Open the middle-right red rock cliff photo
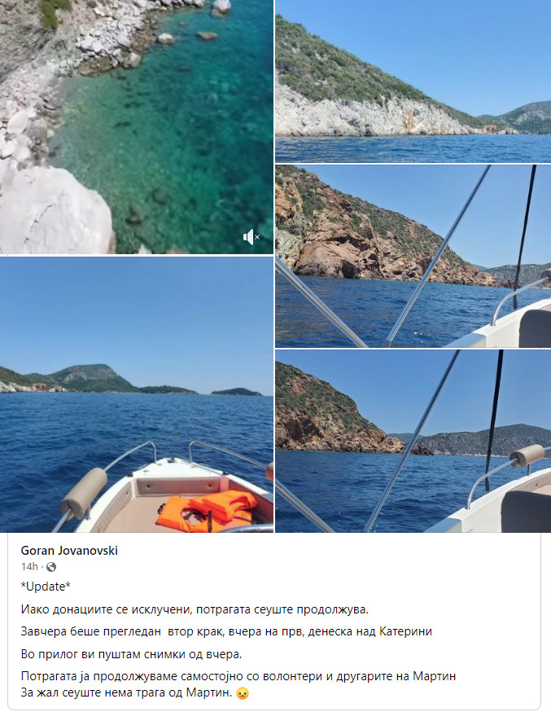 tap(413, 257)
